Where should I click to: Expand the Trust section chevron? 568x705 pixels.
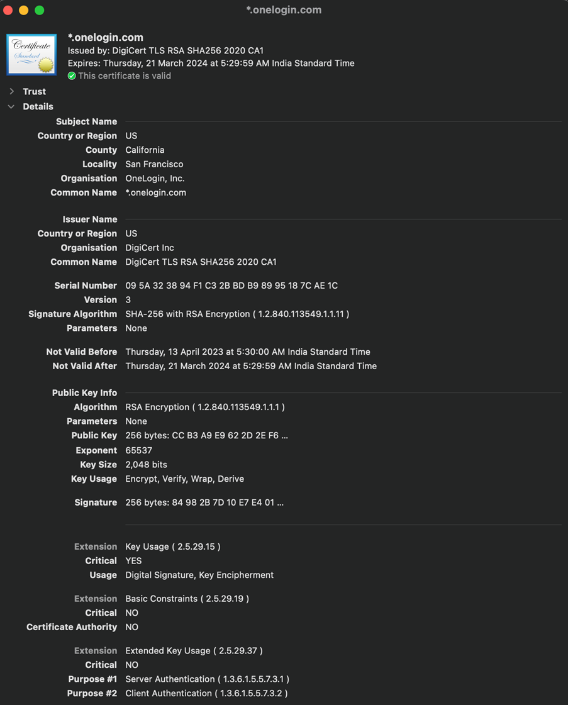pyautogui.click(x=12, y=91)
